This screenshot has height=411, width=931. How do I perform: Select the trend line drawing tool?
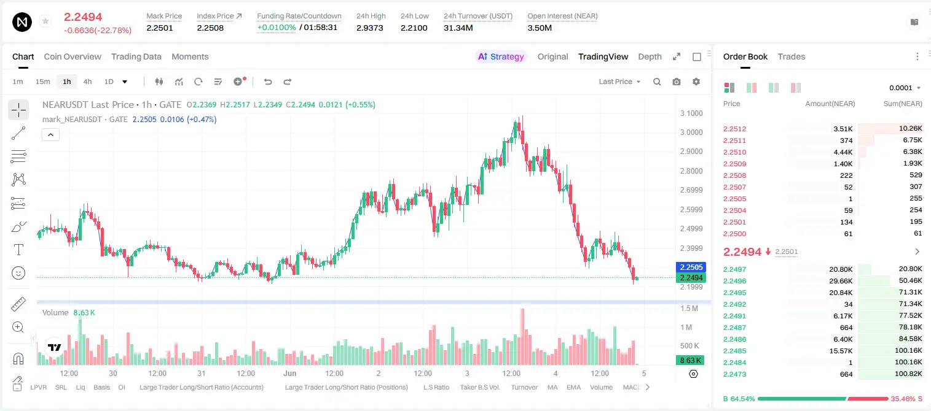[x=18, y=133]
